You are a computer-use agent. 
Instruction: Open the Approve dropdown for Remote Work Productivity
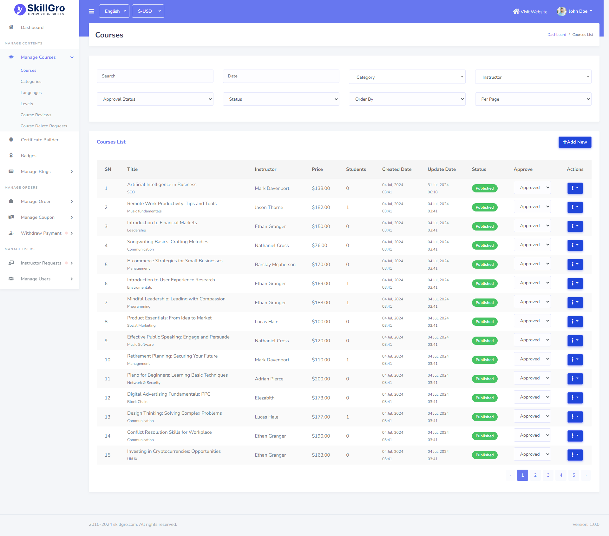[532, 207]
